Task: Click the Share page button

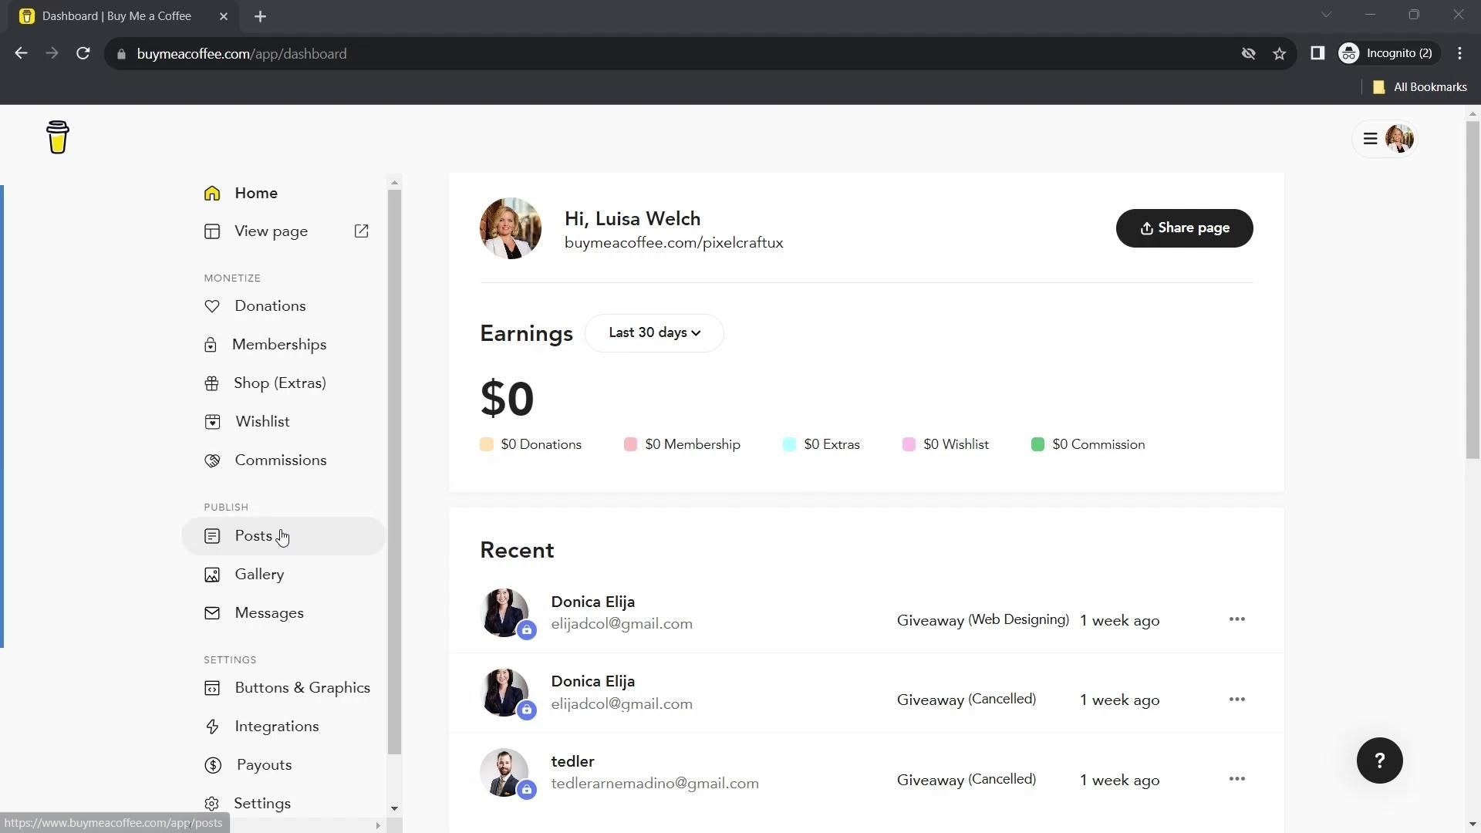Action: [1184, 228]
